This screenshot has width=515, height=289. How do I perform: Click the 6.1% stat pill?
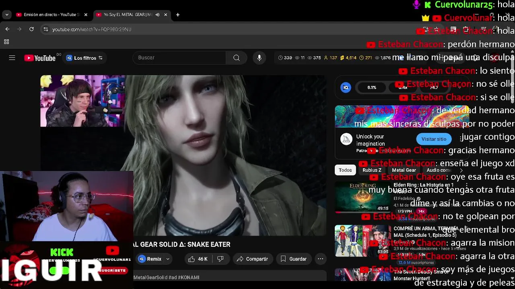pos(372,88)
